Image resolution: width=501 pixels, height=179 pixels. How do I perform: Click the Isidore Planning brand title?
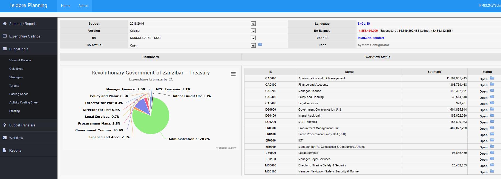point(29,5)
